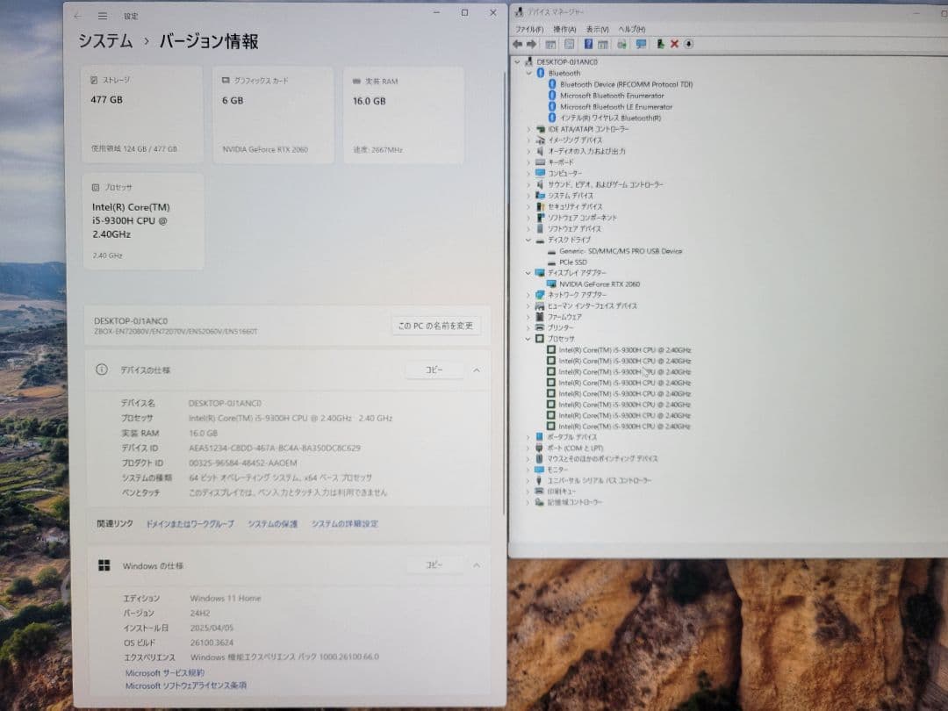
Task: Click the back arrow in the Settings window
Action: 78,15
